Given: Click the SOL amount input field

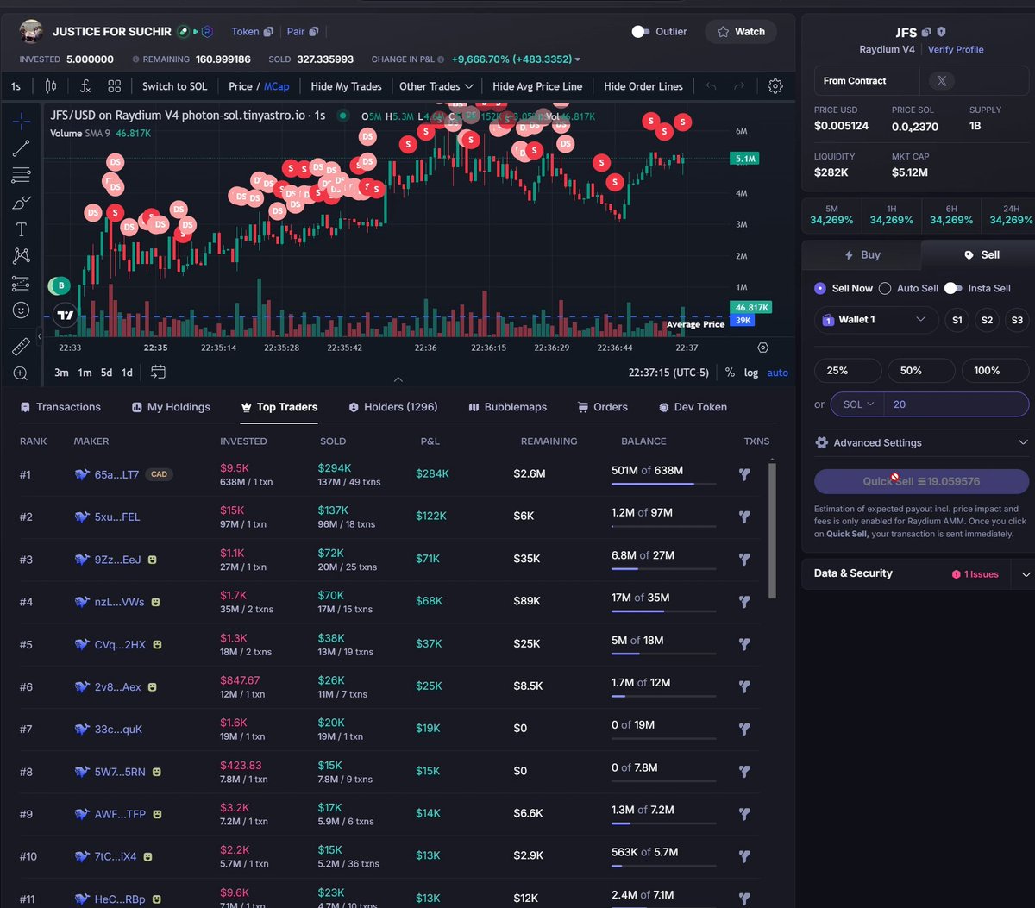Looking at the screenshot, I should click(956, 404).
